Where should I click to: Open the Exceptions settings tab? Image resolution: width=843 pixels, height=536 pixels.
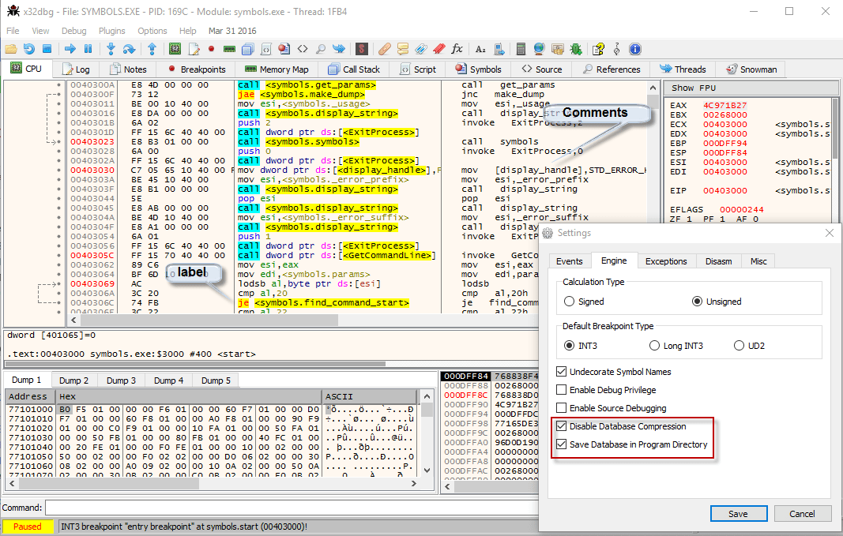pyautogui.click(x=666, y=261)
